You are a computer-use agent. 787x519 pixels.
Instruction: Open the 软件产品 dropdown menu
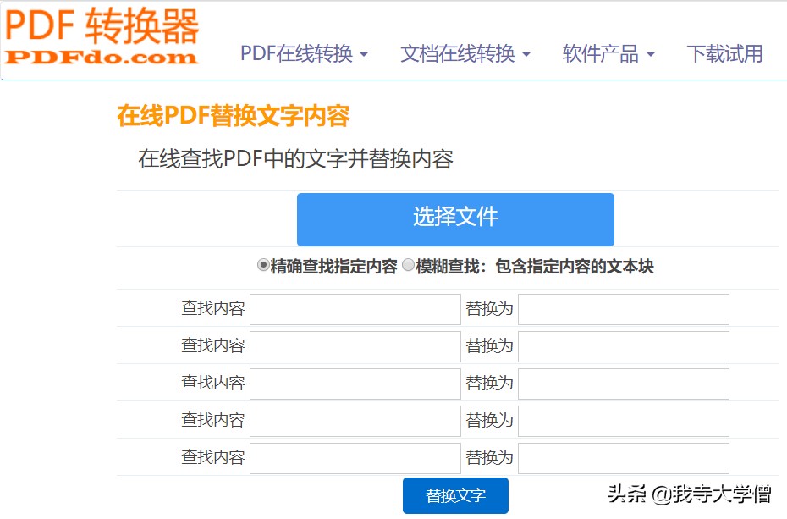click(x=608, y=53)
